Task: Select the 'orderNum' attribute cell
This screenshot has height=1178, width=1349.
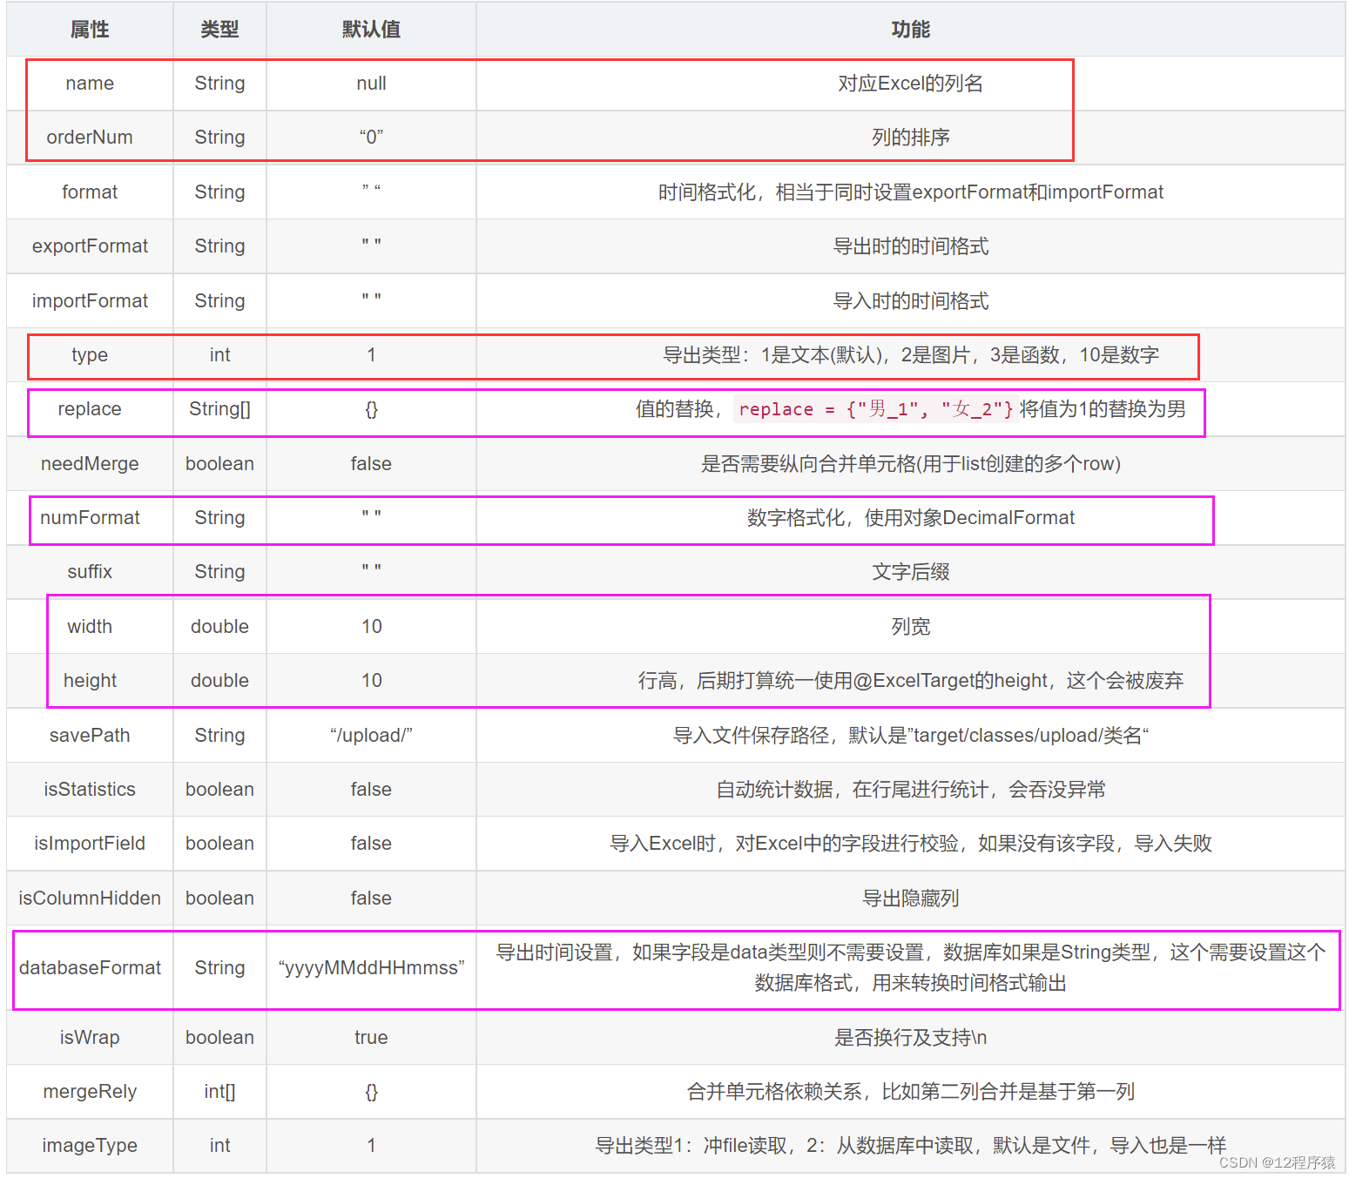Action: coord(90,138)
